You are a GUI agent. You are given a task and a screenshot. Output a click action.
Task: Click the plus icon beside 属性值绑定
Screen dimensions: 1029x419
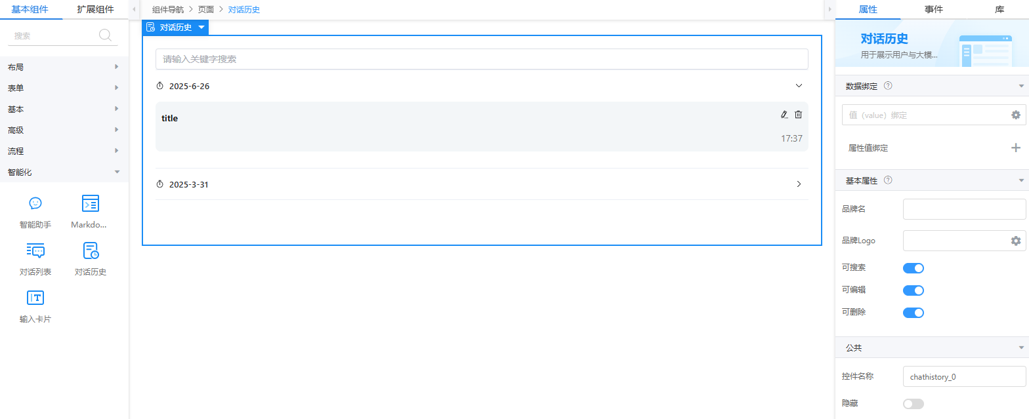[1016, 148]
